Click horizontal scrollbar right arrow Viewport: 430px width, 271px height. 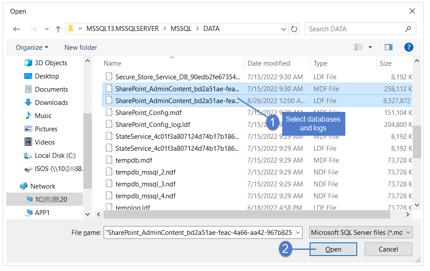(x=408, y=214)
